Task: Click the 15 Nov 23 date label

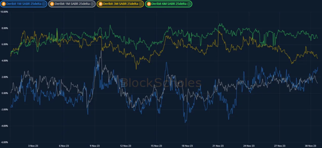Action: (x=156, y=146)
